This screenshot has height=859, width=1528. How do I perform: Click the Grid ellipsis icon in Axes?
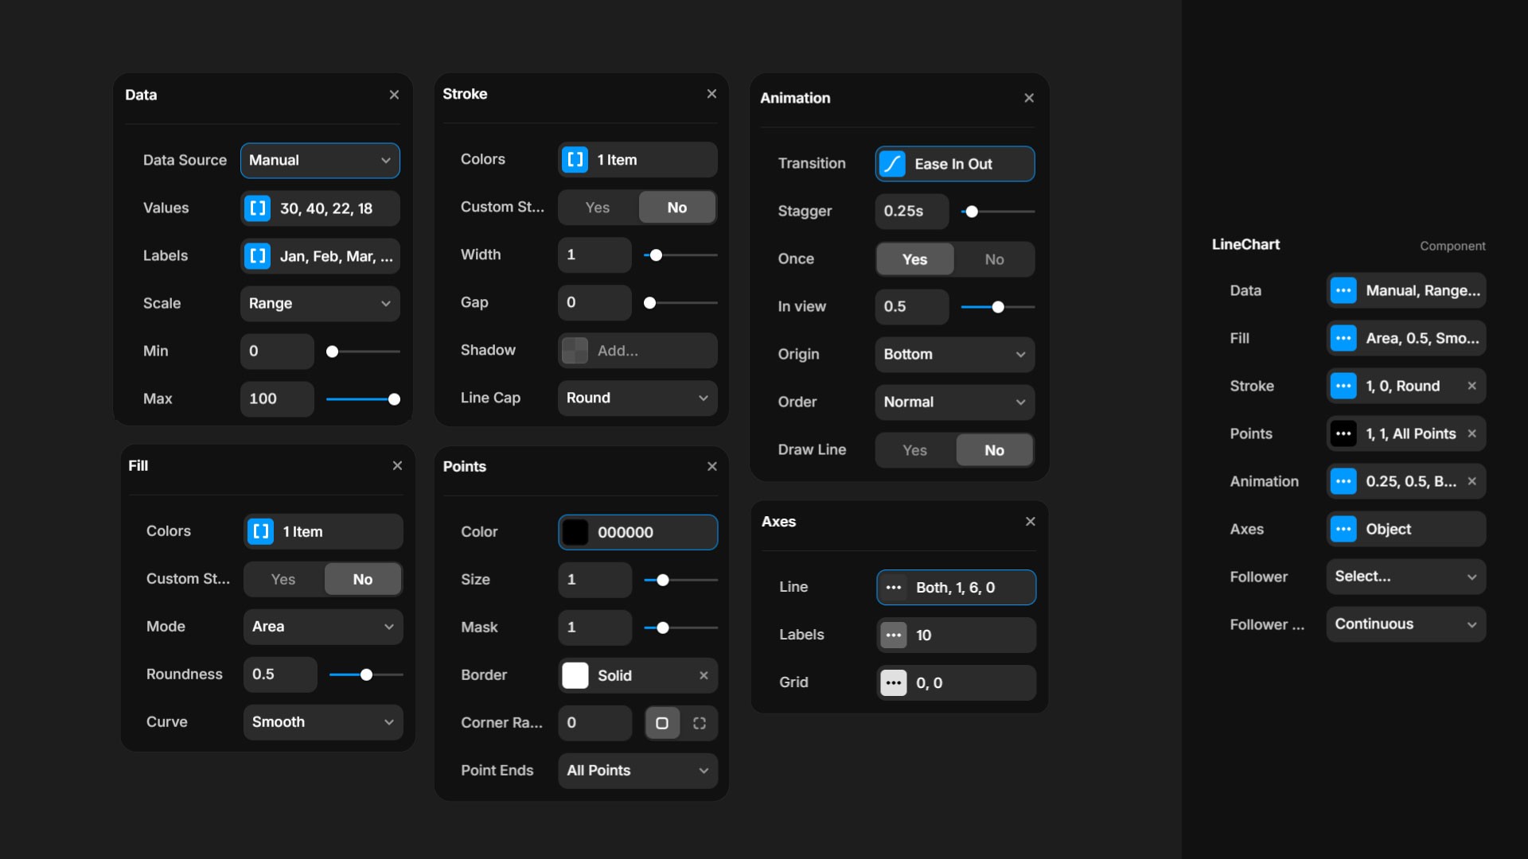(x=894, y=683)
